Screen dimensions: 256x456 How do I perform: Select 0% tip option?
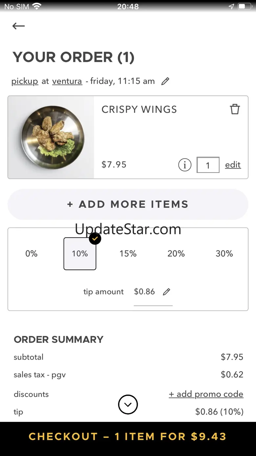pos(32,253)
